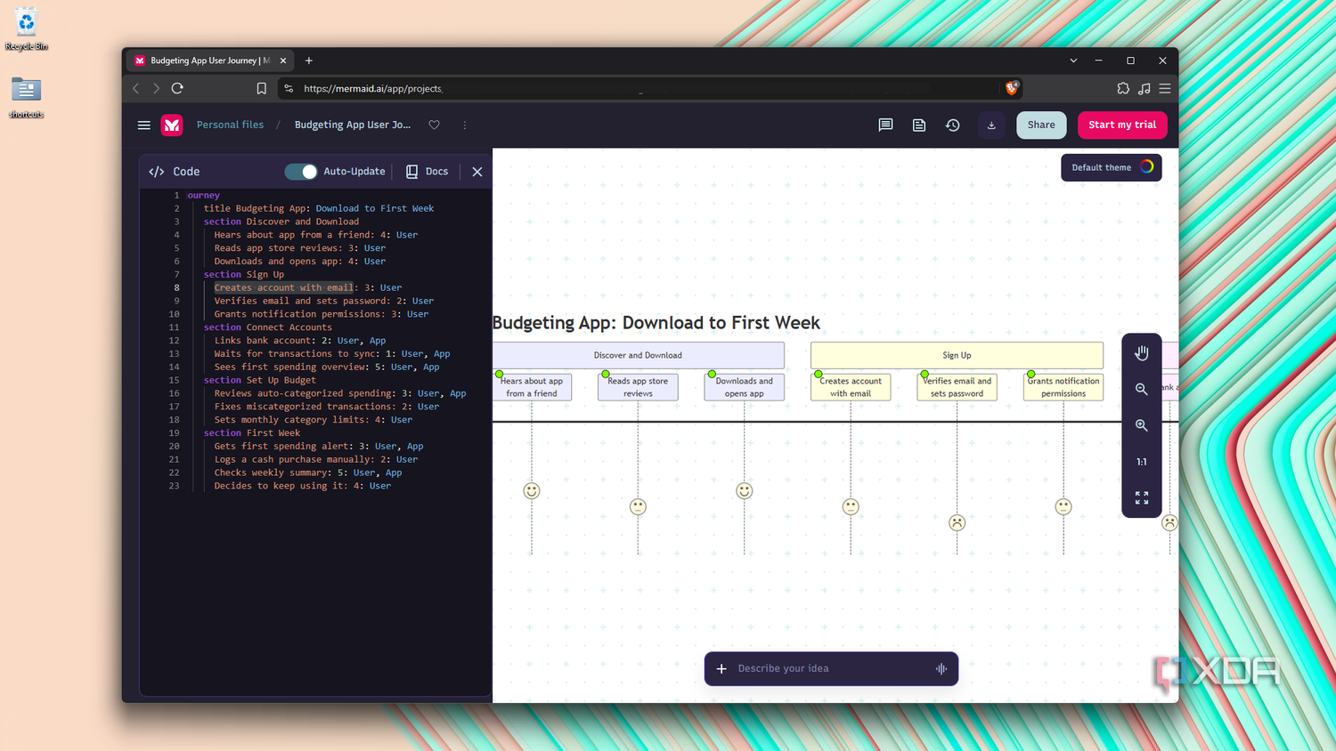Open the media control music icon
Image resolution: width=1336 pixels, height=751 pixels.
click(x=1145, y=88)
